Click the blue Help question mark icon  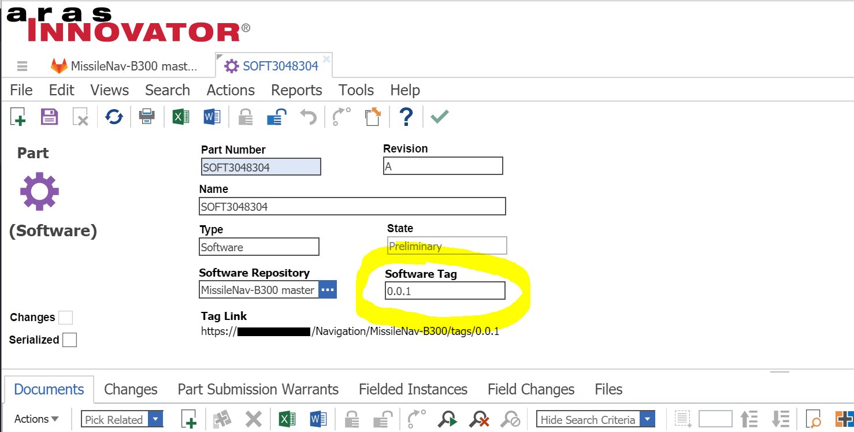click(406, 117)
